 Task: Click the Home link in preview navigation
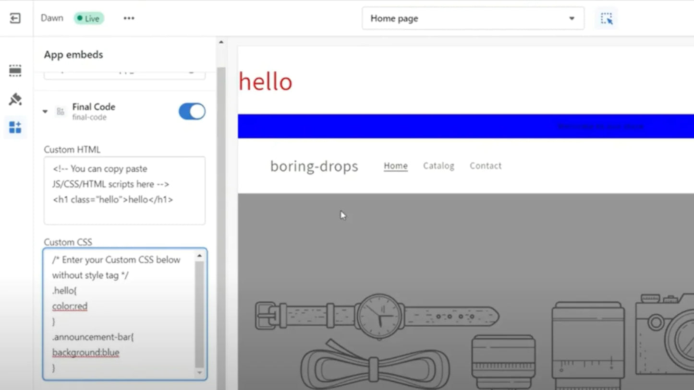click(x=395, y=166)
